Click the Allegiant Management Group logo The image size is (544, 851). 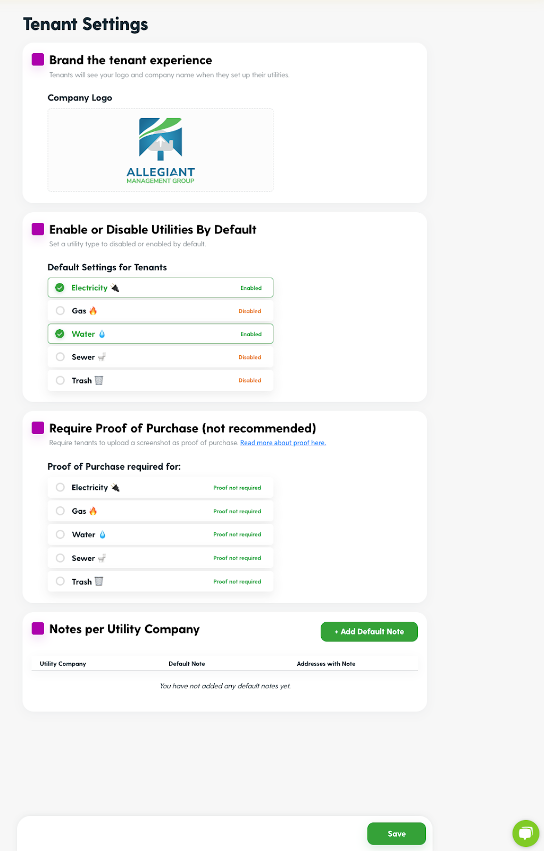pyautogui.click(x=161, y=151)
